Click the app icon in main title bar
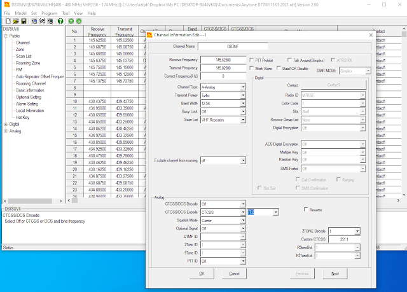The height and width of the screenshot is (292, 407). click(7, 4)
